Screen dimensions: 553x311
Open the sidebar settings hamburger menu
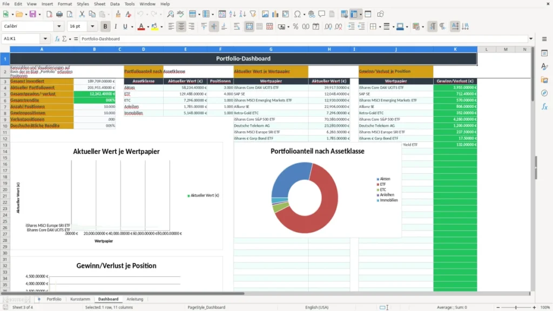click(x=544, y=39)
